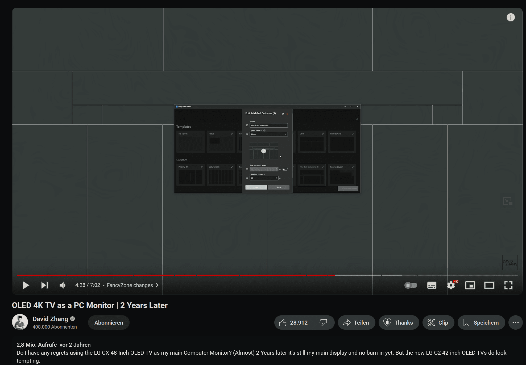Seek on the red progress bar
This screenshot has width=526, height=365.
176,275
